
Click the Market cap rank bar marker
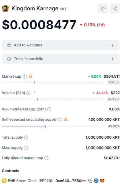[x=35, y=82]
